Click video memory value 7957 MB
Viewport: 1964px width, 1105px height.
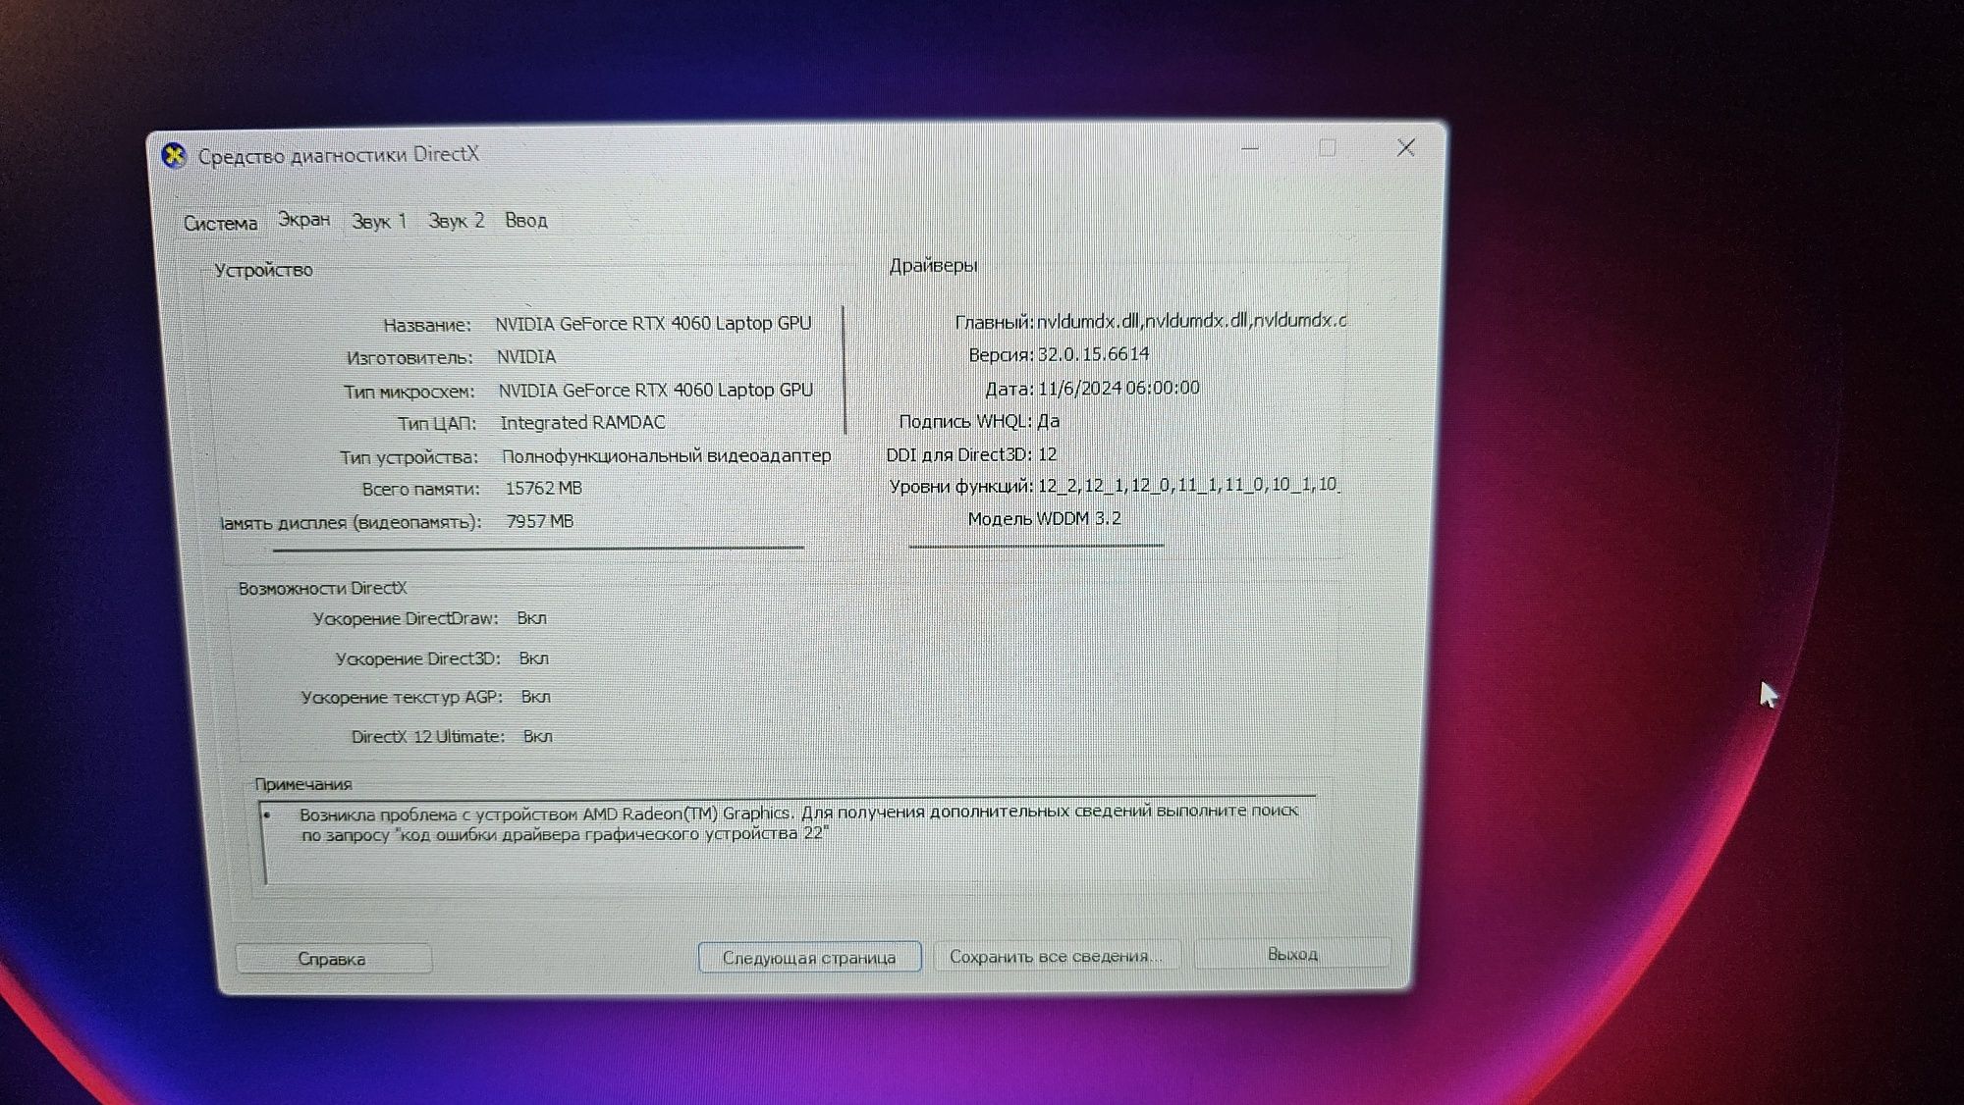(x=539, y=522)
